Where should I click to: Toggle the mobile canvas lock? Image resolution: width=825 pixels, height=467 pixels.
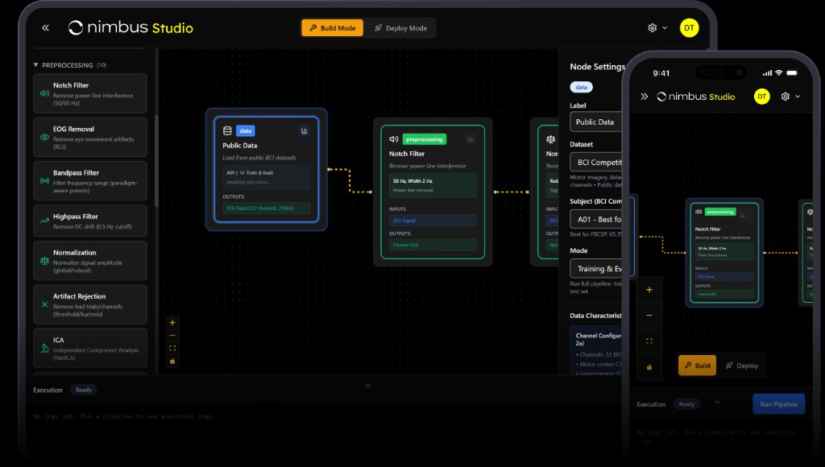coord(649,366)
